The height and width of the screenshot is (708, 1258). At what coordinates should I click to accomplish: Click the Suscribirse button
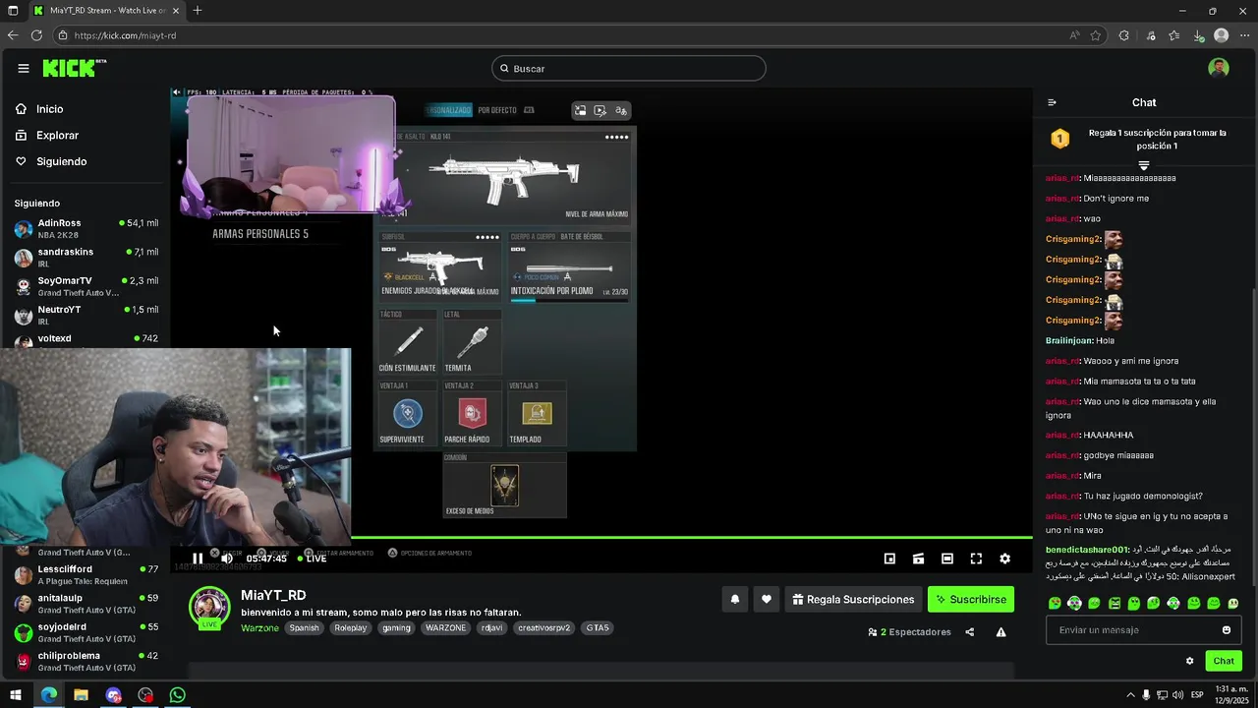[971, 599]
